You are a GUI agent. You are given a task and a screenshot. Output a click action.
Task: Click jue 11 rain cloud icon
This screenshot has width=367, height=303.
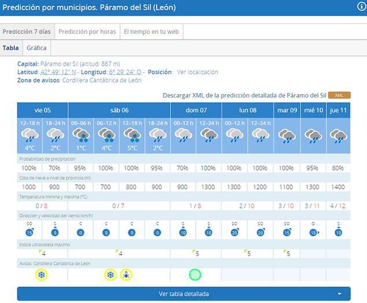(x=338, y=135)
